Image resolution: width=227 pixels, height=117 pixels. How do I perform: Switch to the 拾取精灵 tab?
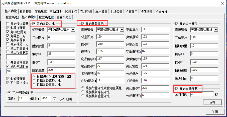[26, 11]
